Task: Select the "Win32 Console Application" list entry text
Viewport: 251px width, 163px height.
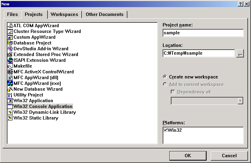Action: [43, 106]
